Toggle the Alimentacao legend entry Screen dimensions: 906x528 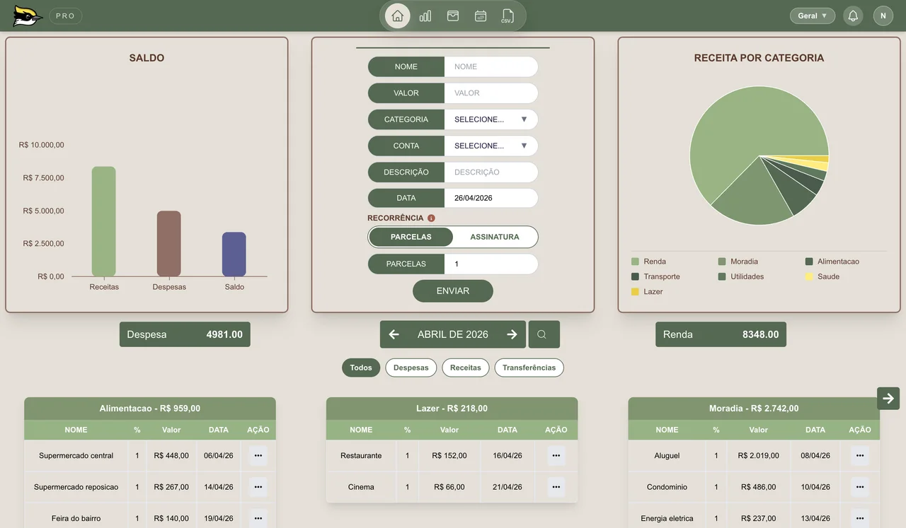point(832,262)
